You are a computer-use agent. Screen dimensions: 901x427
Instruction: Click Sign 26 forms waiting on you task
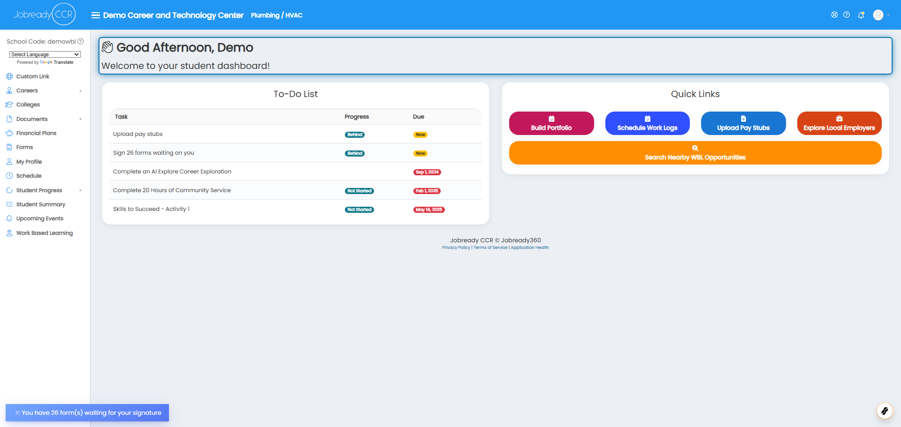coord(153,153)
